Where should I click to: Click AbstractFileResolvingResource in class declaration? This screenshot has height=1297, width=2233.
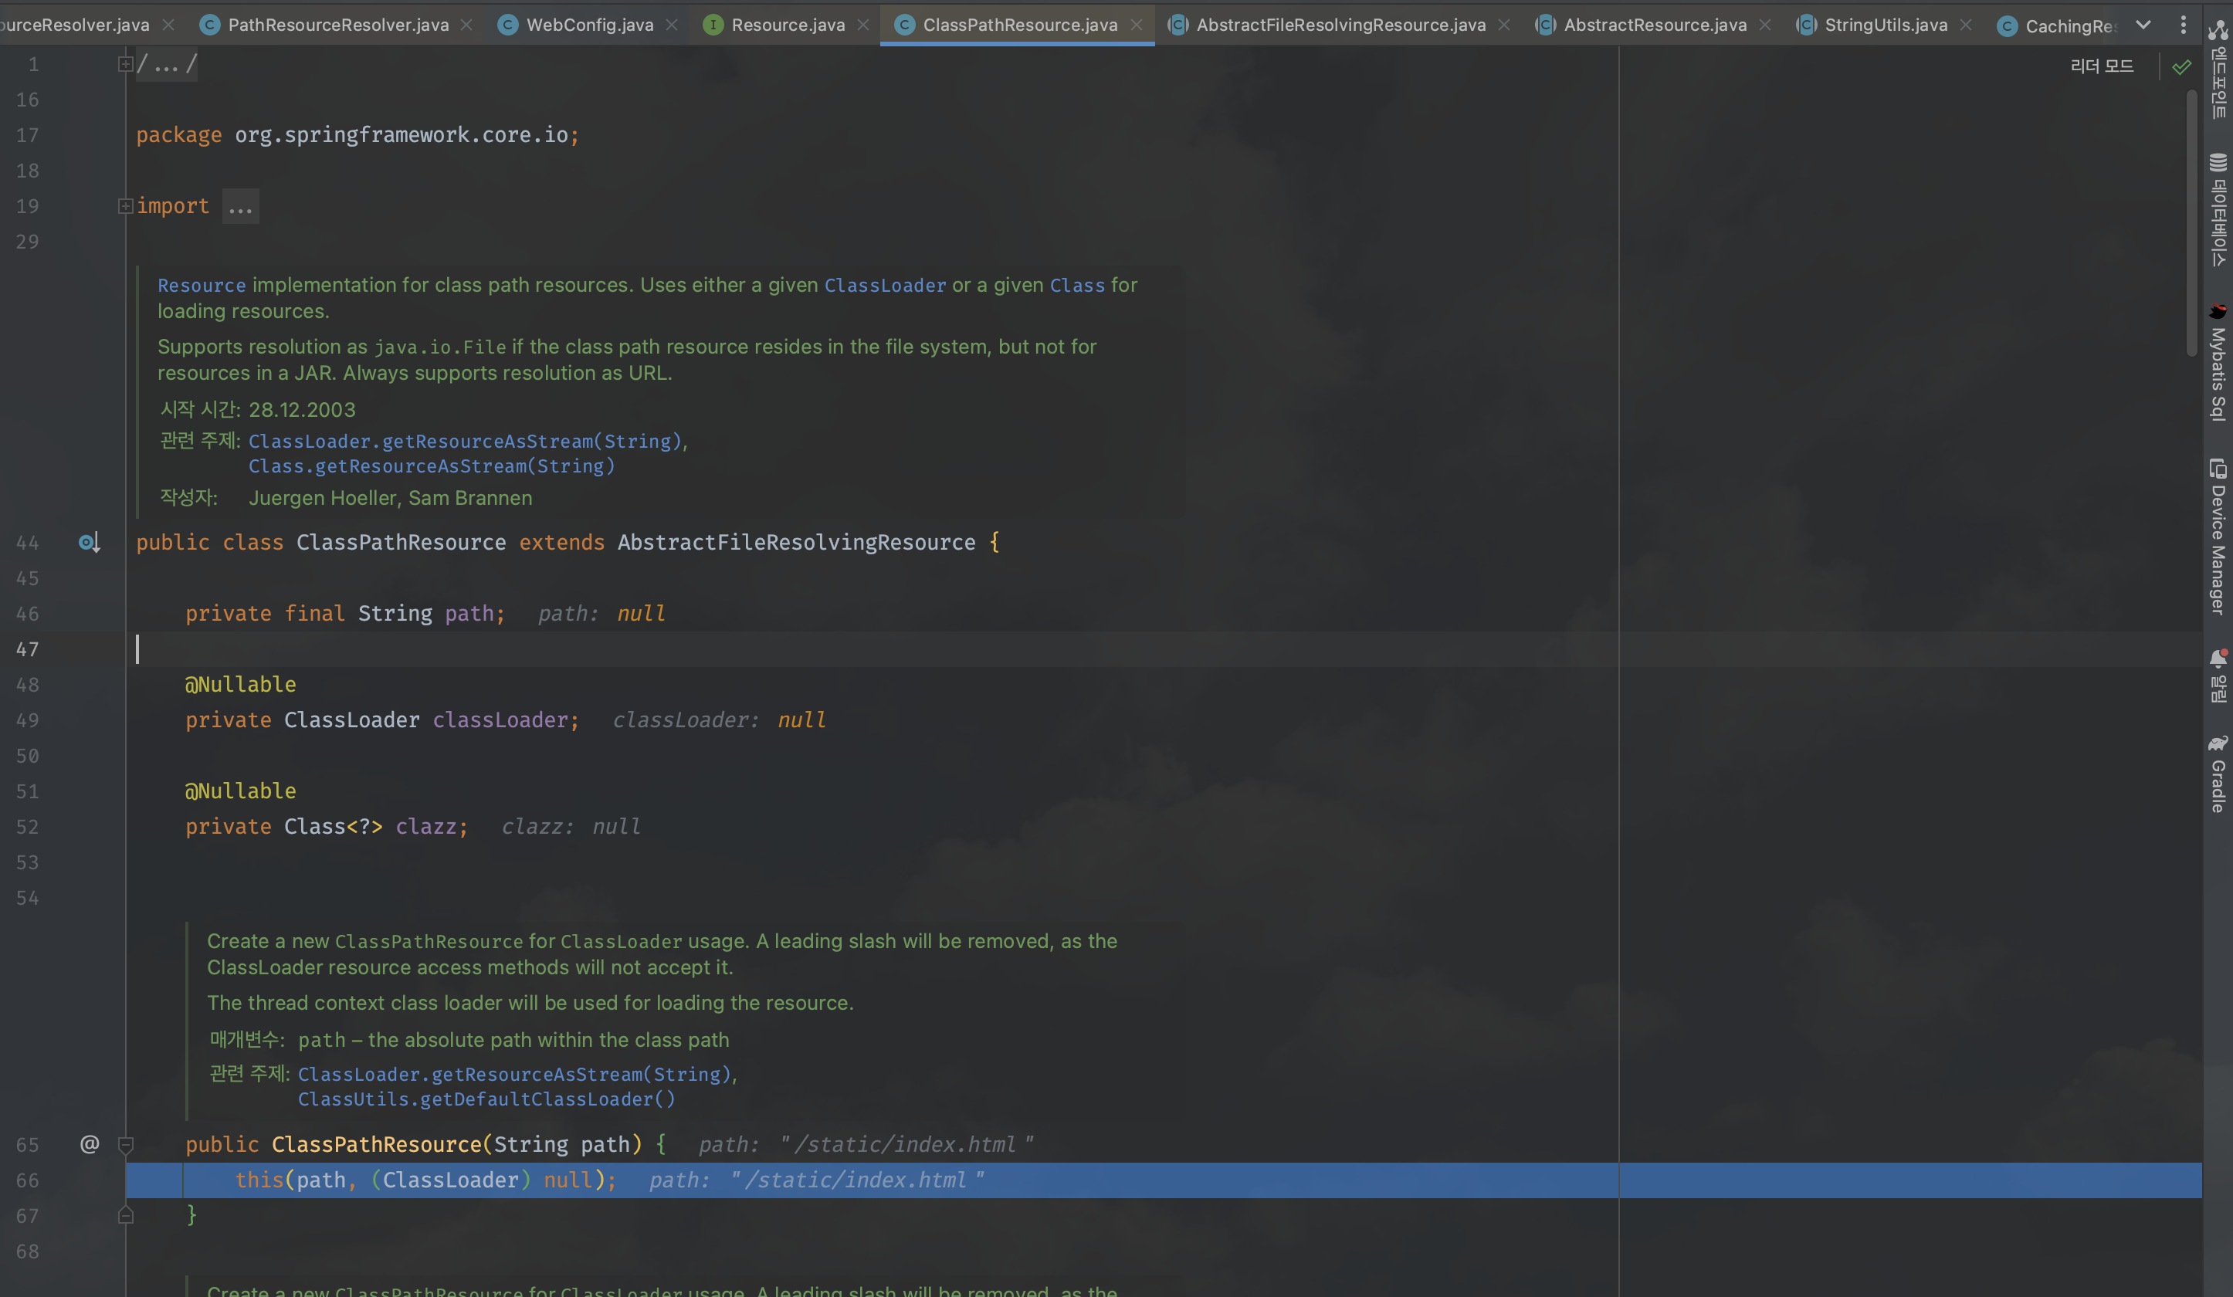796,542
